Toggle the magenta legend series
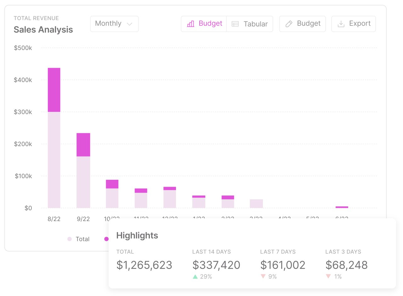 click(106, 239)
